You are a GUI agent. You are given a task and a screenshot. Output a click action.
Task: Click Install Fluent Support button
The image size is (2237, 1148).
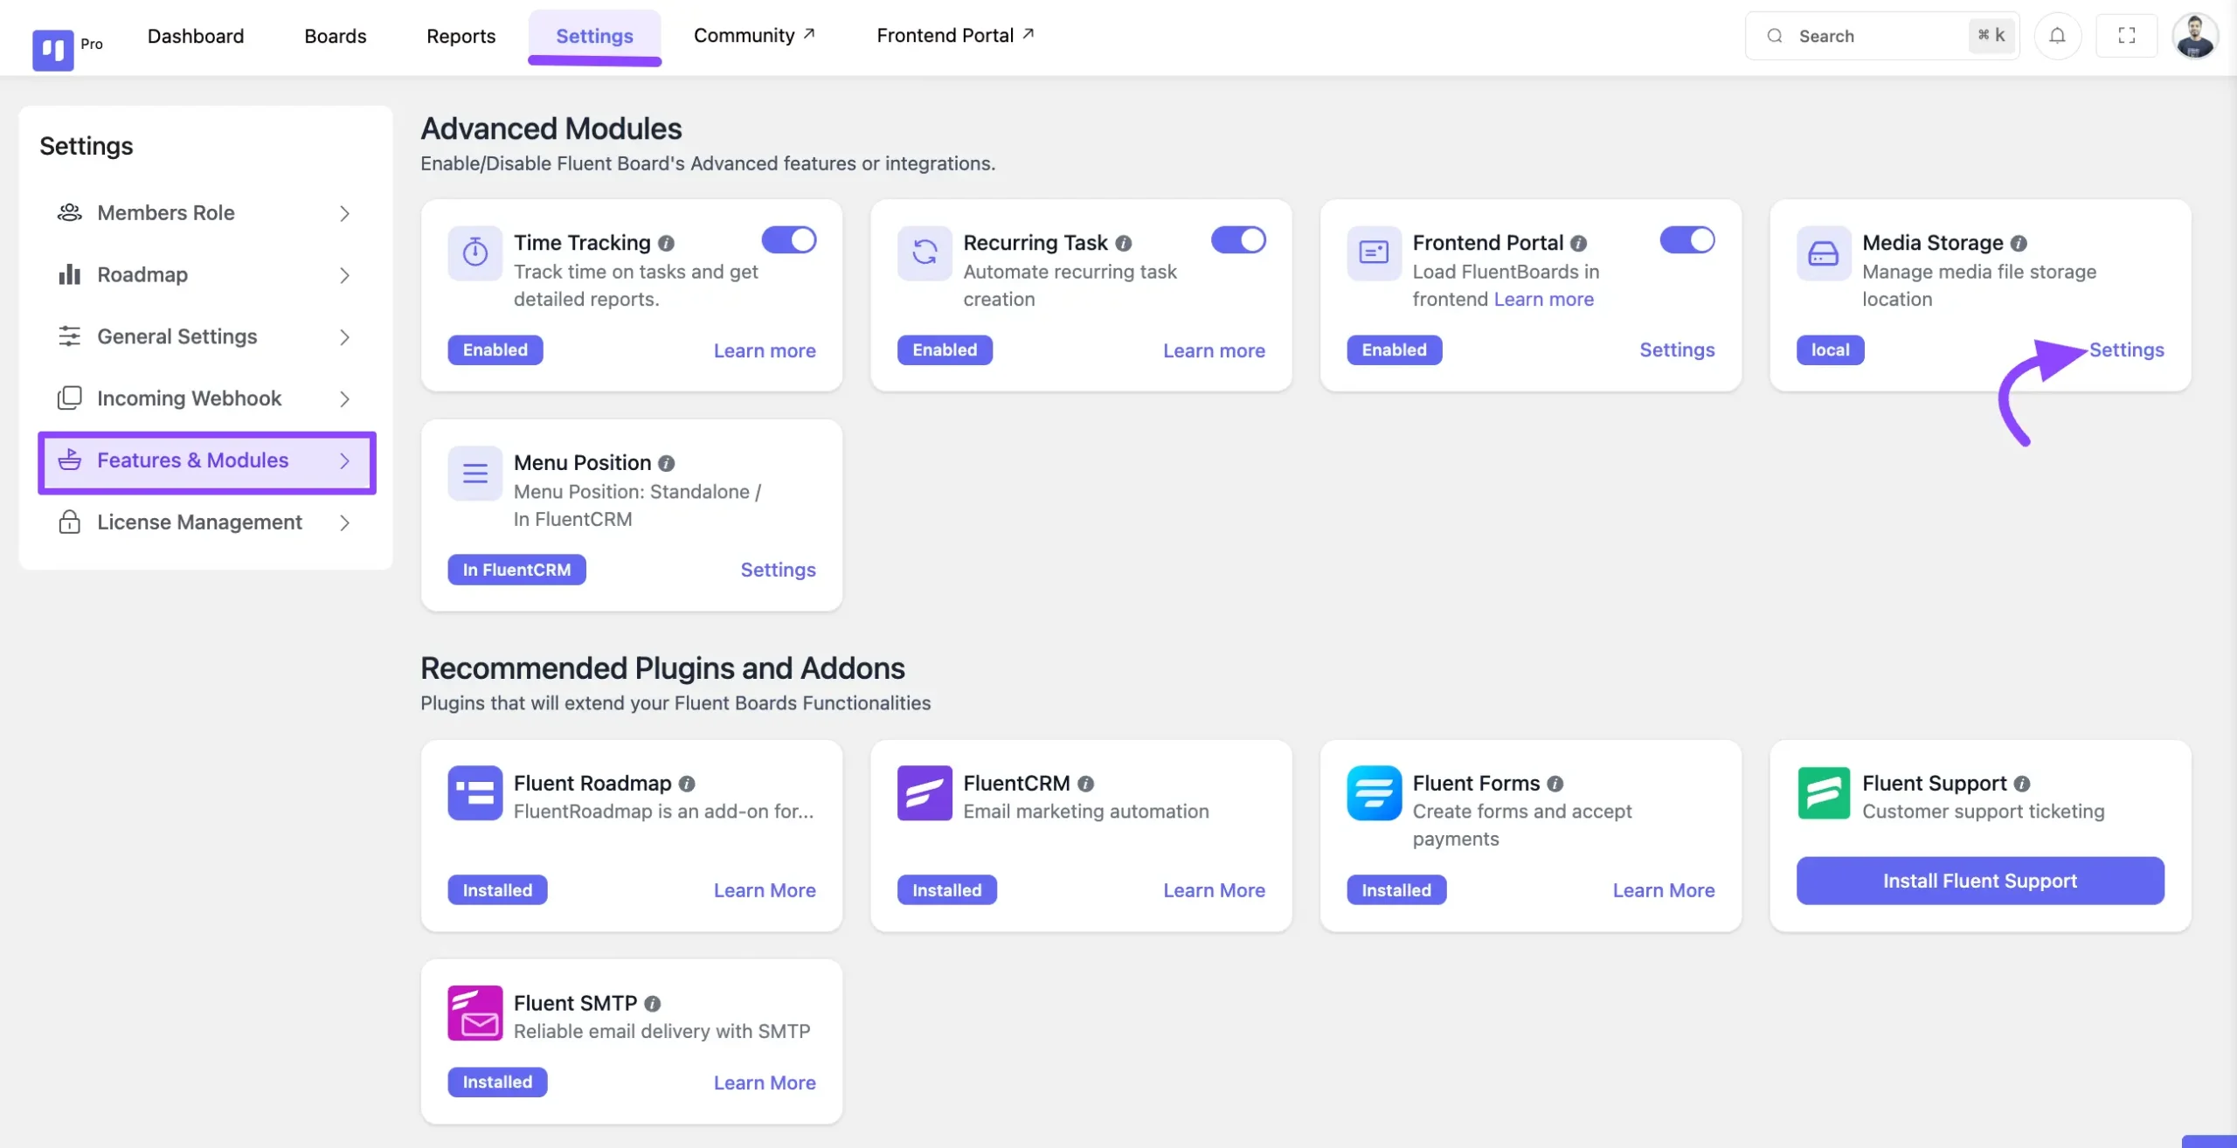pos(1980,881)
